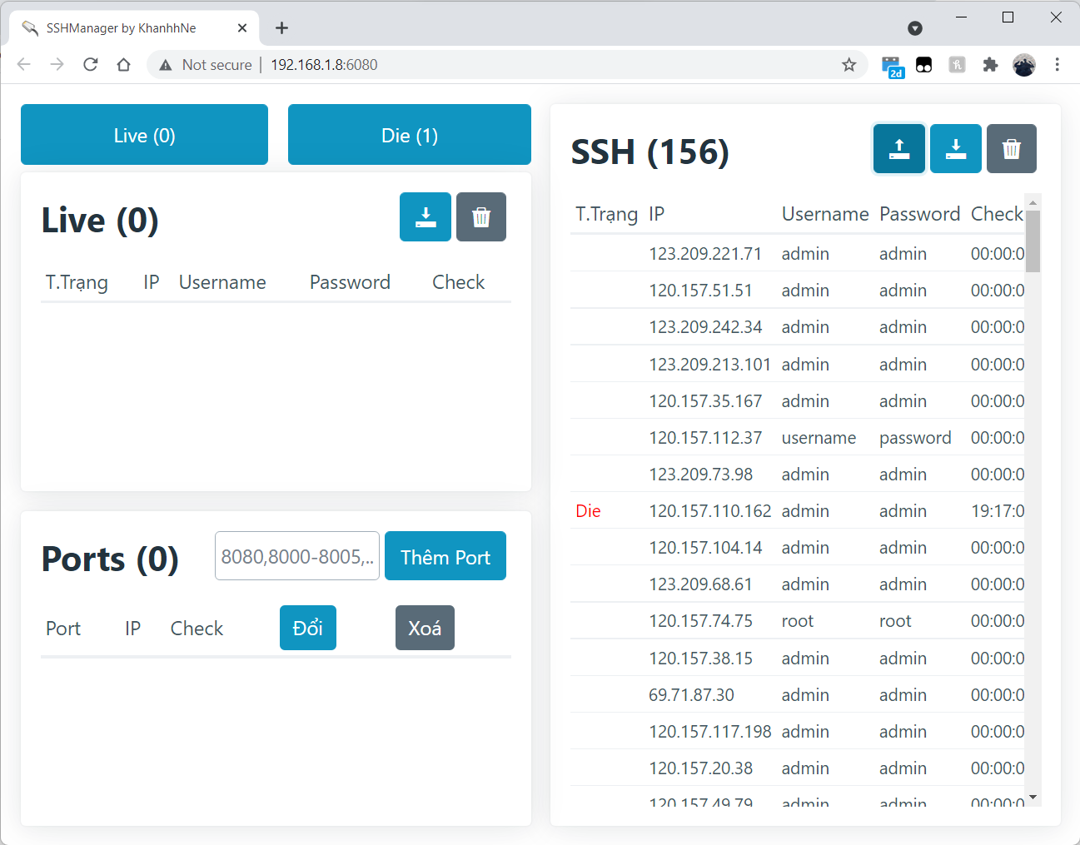Download the Live SSH list

pos(426,217)
